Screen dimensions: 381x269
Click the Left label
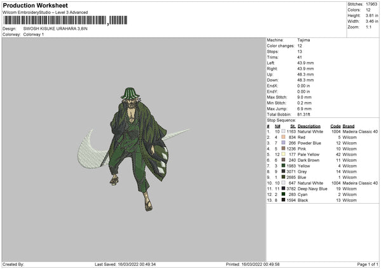271,63
